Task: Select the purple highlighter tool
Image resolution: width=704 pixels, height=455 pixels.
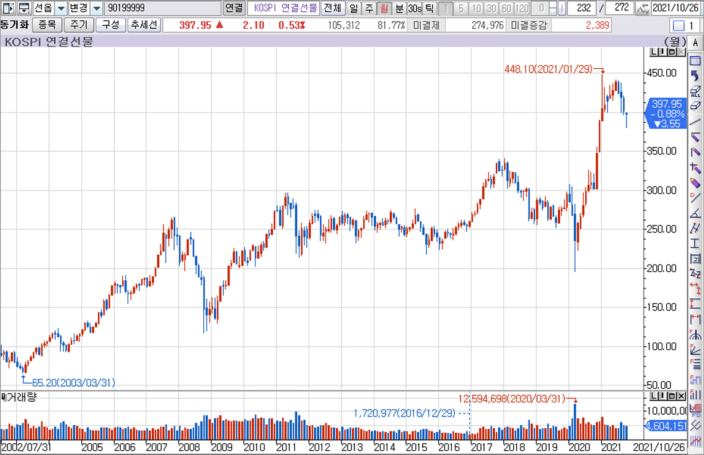Action: [x=695, y=182]
